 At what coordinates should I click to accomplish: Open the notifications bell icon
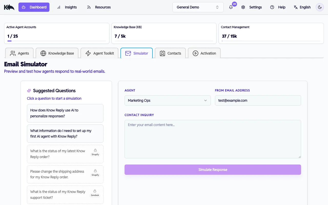pos(231,7)
